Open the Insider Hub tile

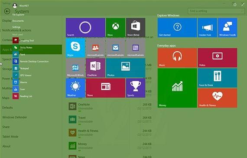[207, 27]
